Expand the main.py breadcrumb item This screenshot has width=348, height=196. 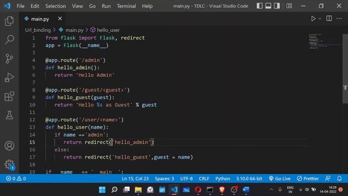click(74, 30)
